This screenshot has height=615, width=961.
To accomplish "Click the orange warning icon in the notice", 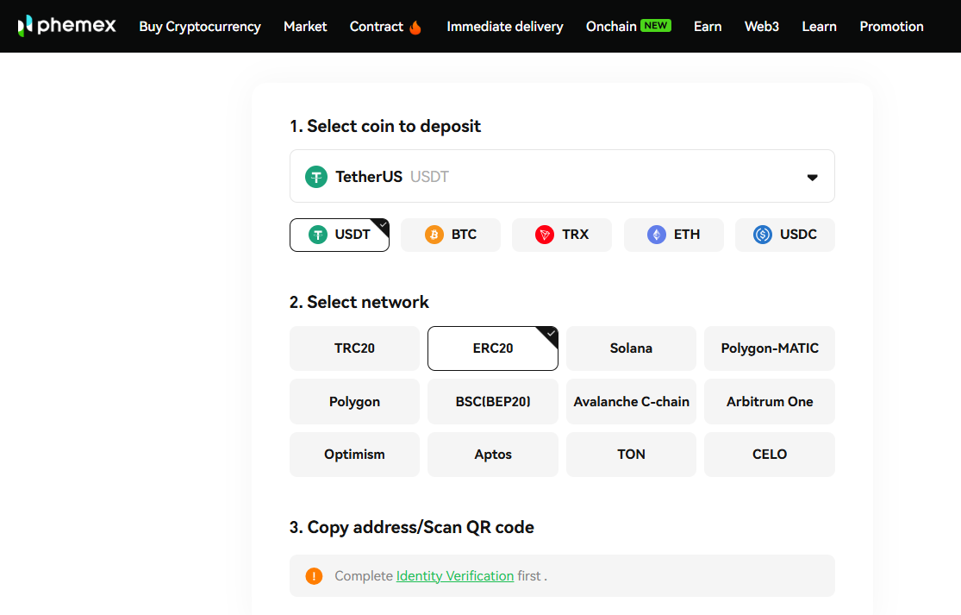I will [x=315, y=575].
